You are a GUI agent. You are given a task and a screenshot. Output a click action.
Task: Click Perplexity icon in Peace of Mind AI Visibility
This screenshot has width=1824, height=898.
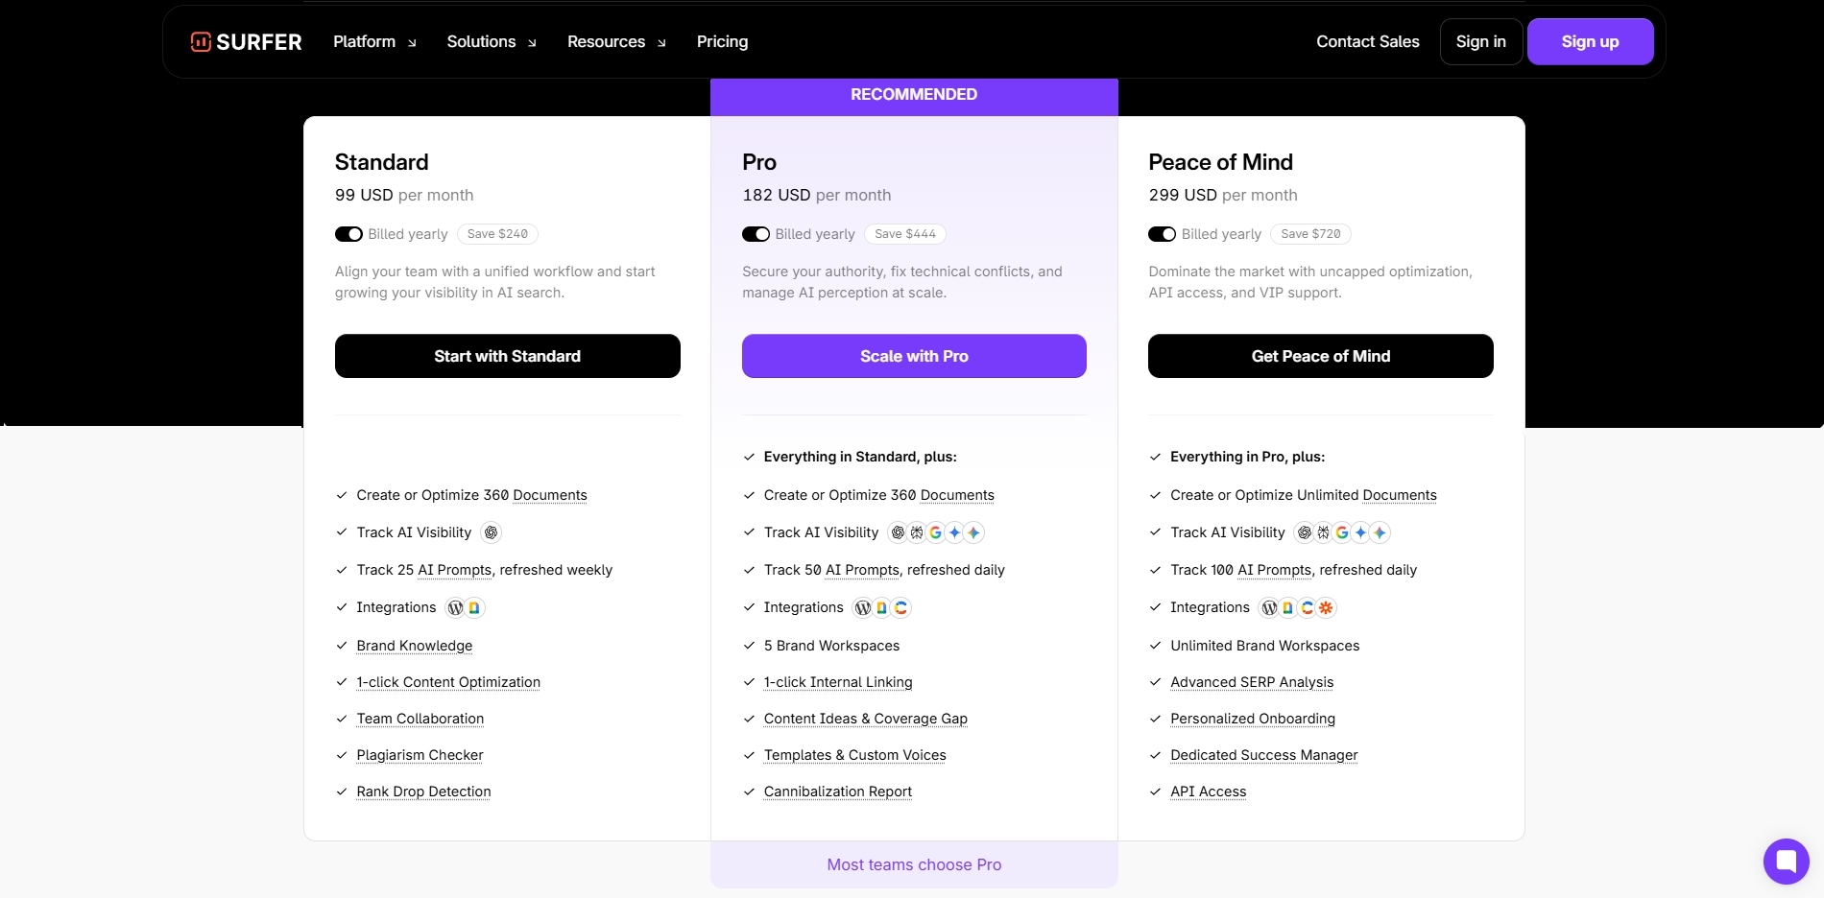click(x=1323, y=532)
